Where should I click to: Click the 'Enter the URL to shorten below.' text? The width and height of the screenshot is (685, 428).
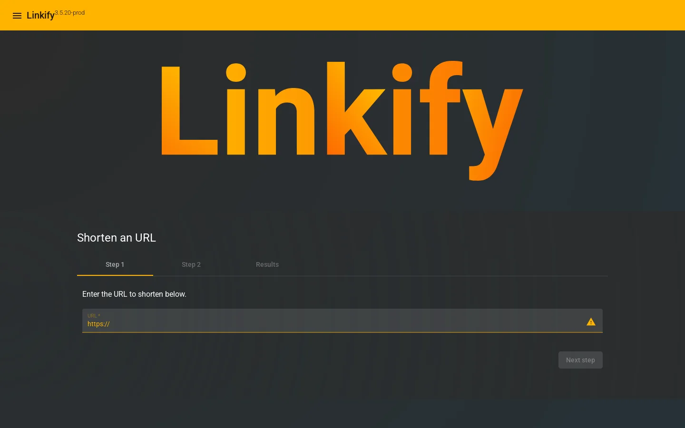tap(134, 294)
